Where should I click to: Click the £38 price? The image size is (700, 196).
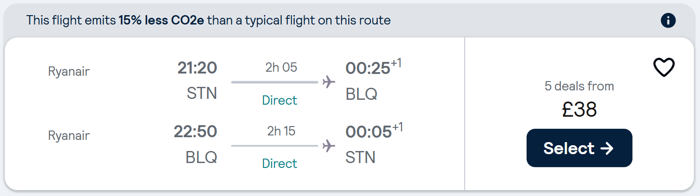[579, 110]
